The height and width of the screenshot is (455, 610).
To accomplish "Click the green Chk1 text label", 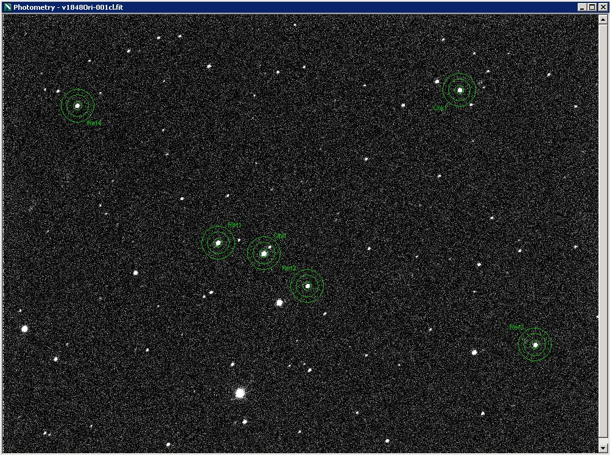I will pos(440,108).
